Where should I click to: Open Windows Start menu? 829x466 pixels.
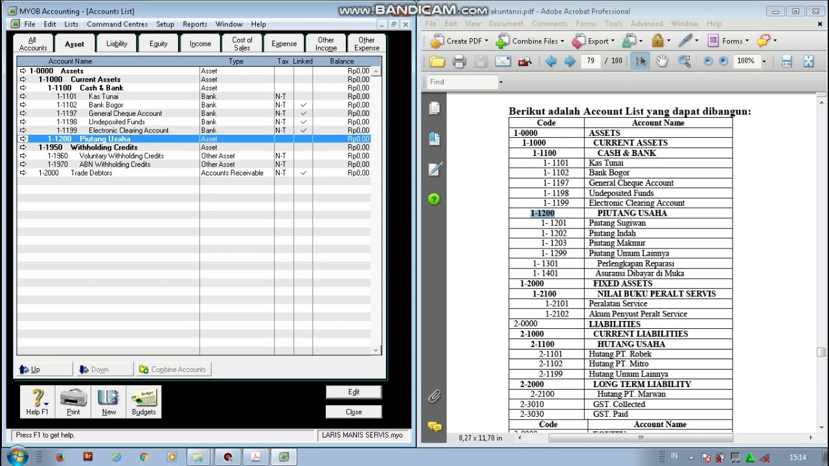17,457
